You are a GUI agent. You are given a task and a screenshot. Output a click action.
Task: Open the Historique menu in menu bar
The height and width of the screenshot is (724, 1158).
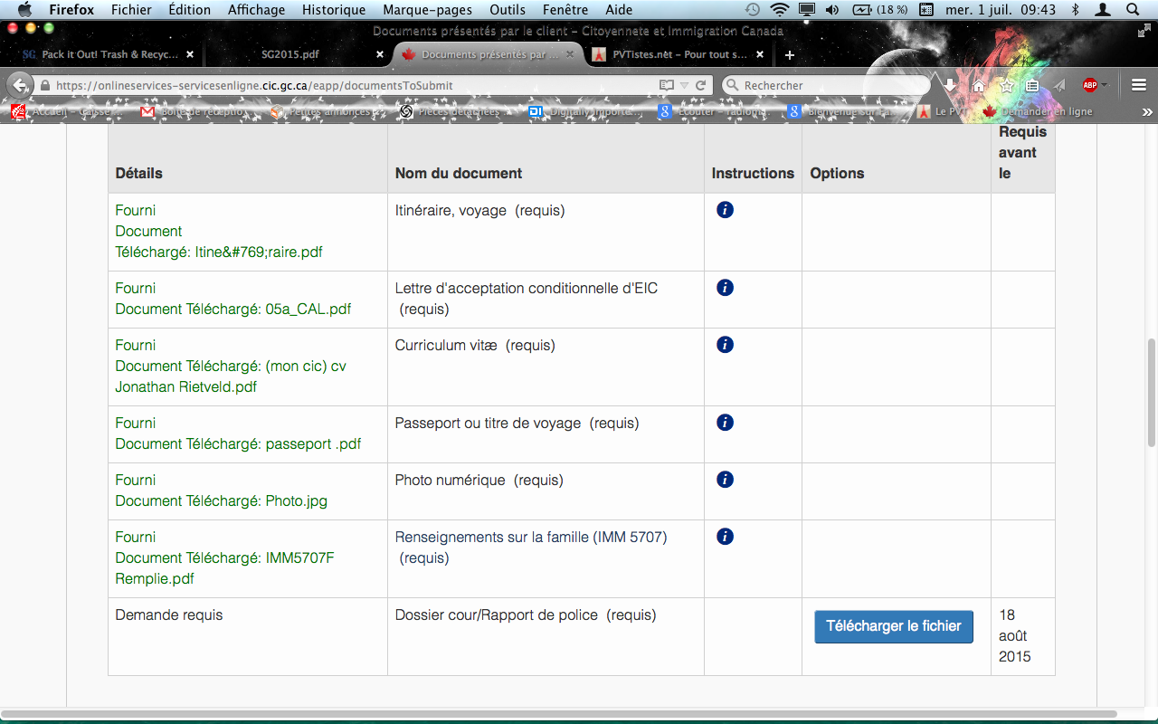(x=334, y=10)
